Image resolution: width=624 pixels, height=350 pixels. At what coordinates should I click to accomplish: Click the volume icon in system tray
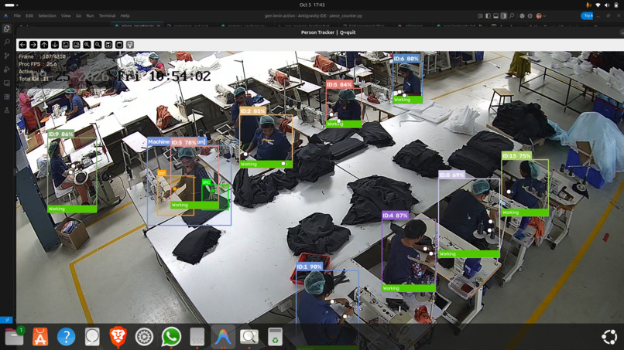[607, 5]
